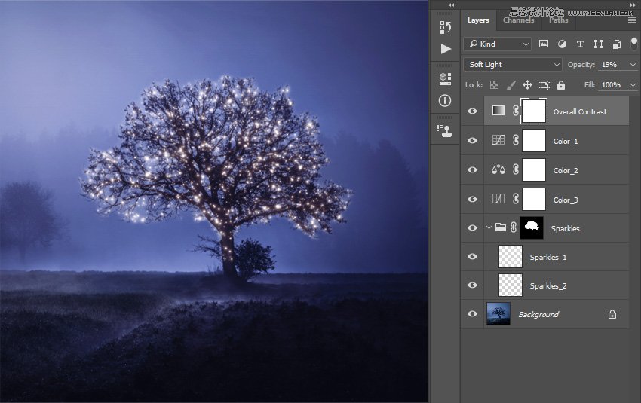Image resolution: width=641 pixels, height=403 pixels.
Task: Select the Color_2 layer mask thumbnail
Action: pos(534,170)
